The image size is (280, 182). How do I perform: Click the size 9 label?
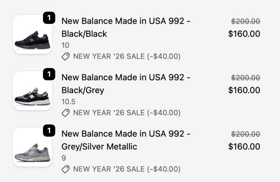pos(64,158)
